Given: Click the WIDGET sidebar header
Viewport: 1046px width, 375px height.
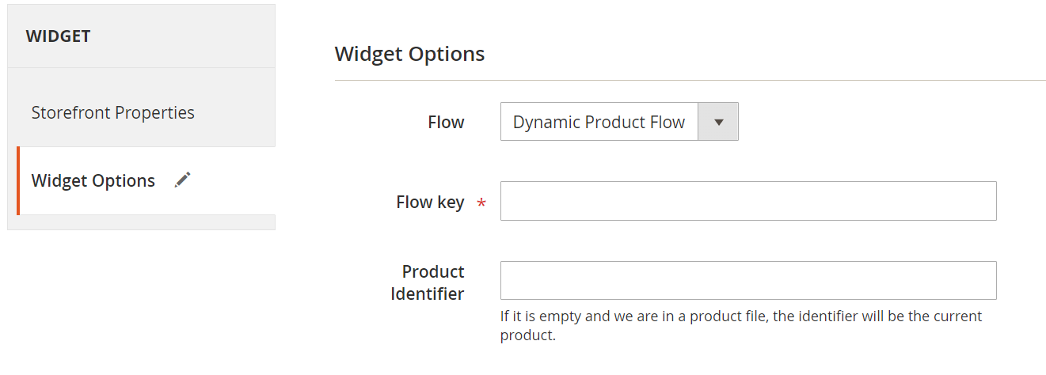Looking at the screenshot, I should click(x=58, y=36).
